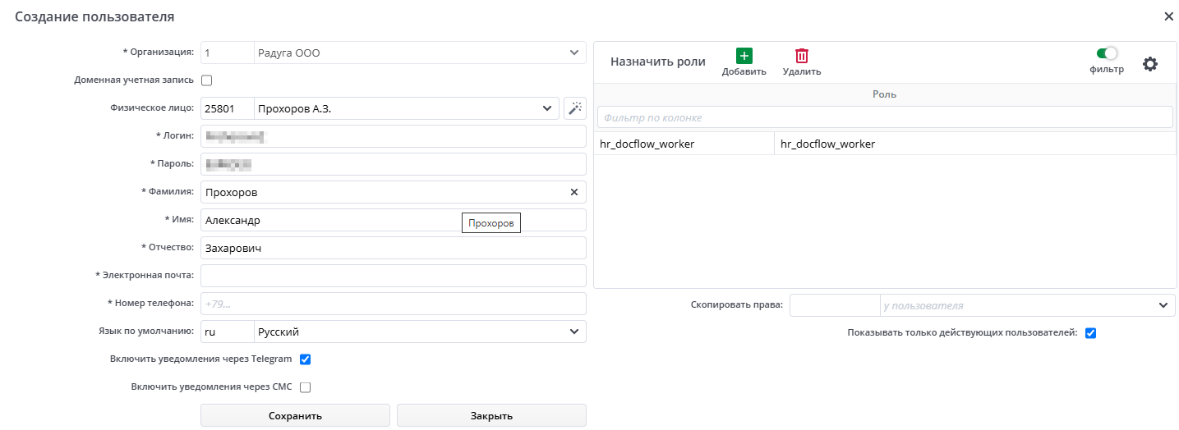Enable the Доменная учетная запись checkbox
Screen dimensions: 1179x430
(x=206, y=80)
